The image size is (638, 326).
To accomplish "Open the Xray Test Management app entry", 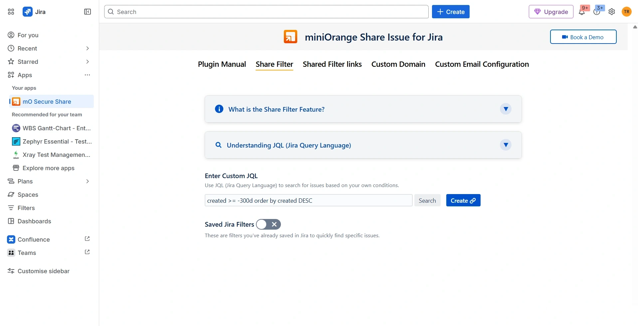I will pyautogui.click(x=52, y=155).
